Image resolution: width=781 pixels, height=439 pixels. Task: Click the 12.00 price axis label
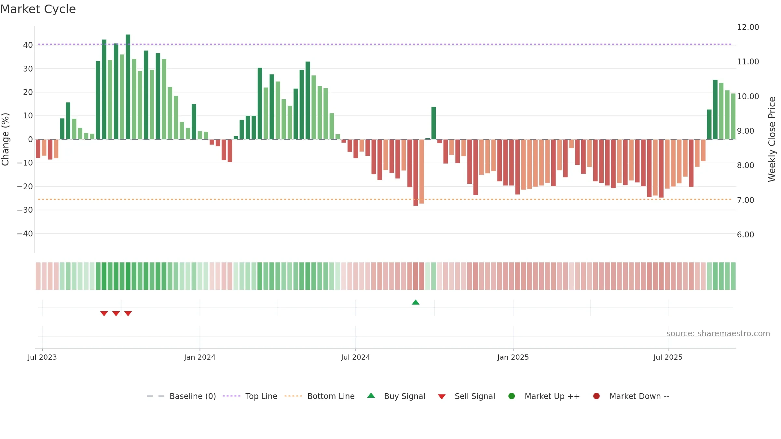pyautogui.click(x=748, y=27)
